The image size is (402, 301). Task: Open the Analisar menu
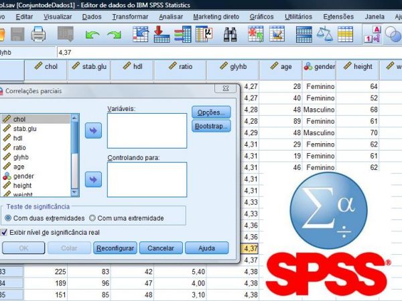point(172,16)
